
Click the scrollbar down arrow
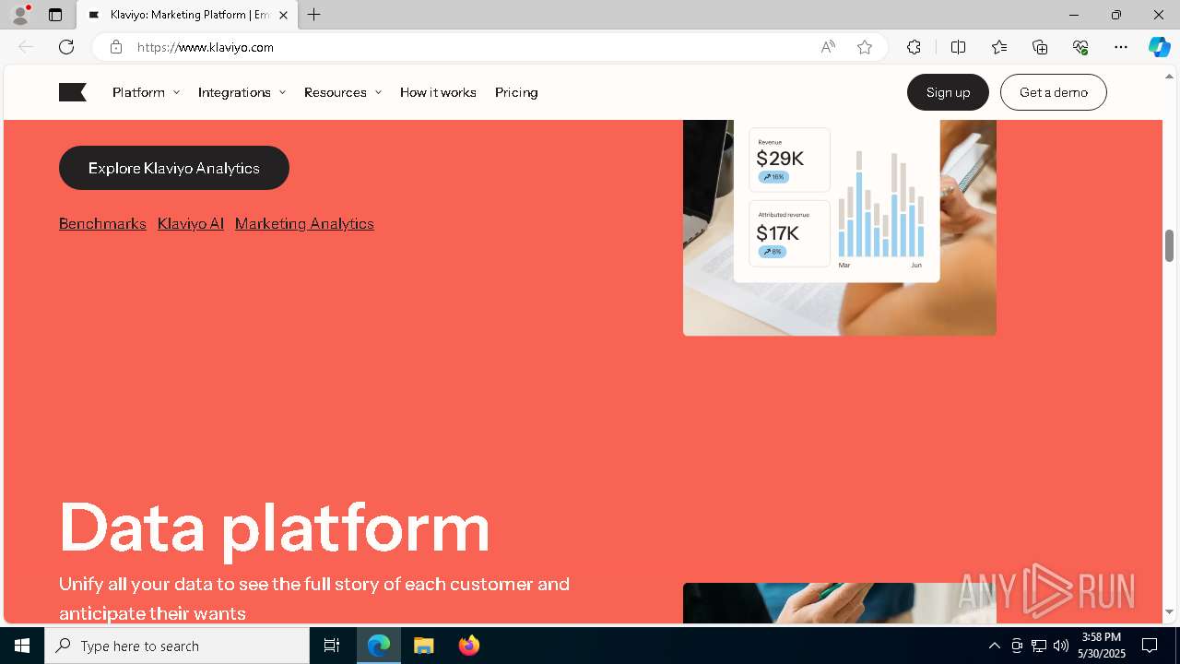point(1169,611)
